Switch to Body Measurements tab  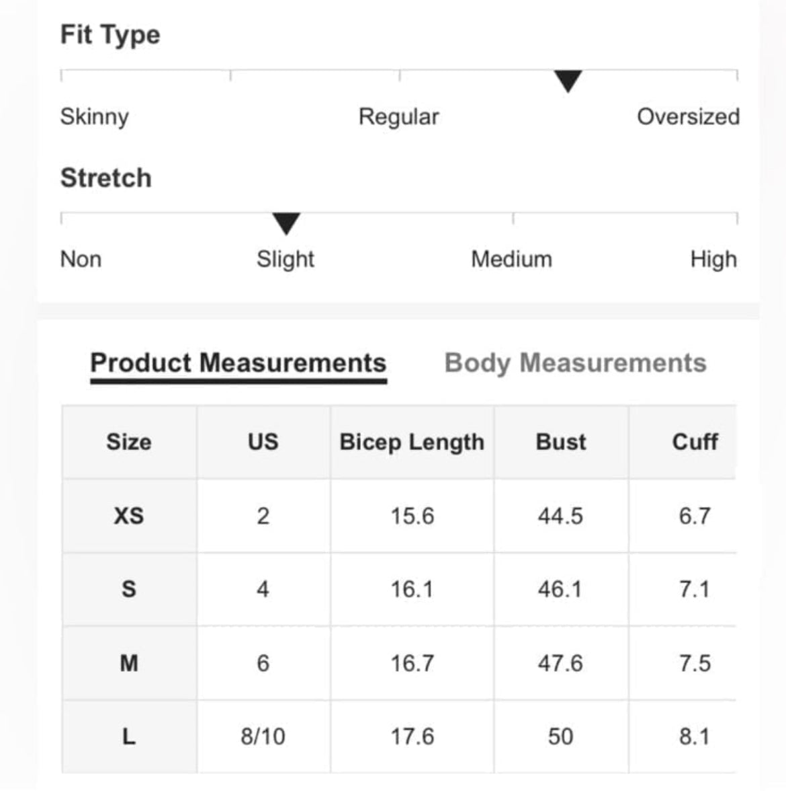(575, 363)
